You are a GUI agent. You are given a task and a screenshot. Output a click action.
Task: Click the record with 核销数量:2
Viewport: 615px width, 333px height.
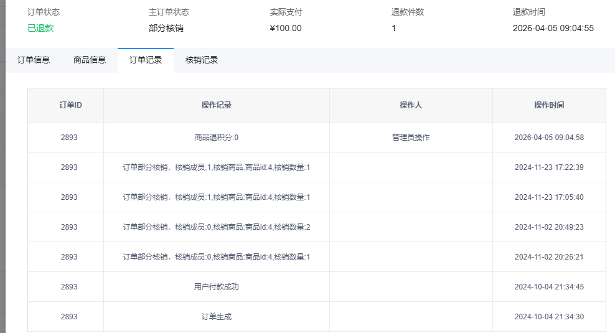(x=217, y=227)
